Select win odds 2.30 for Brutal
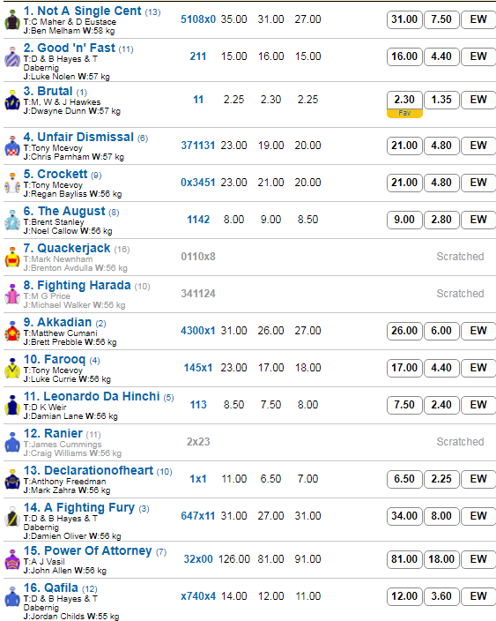The image size is (496, 621). 404,100
